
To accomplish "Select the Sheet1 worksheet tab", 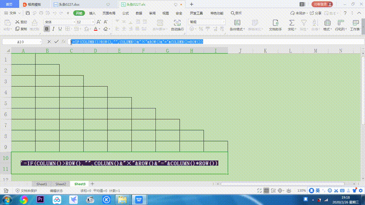I will 42,184.
